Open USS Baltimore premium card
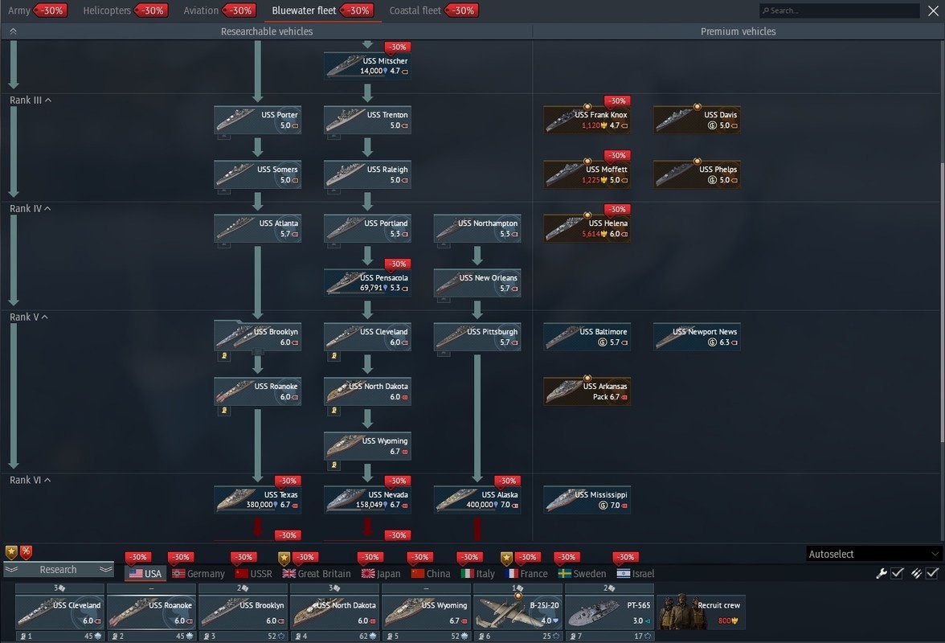Screen dimensions: 945x643 [587, 337]
